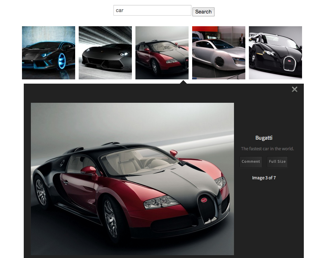318x258 pixels.
Task: Click the Comment button
Action: 251,162
